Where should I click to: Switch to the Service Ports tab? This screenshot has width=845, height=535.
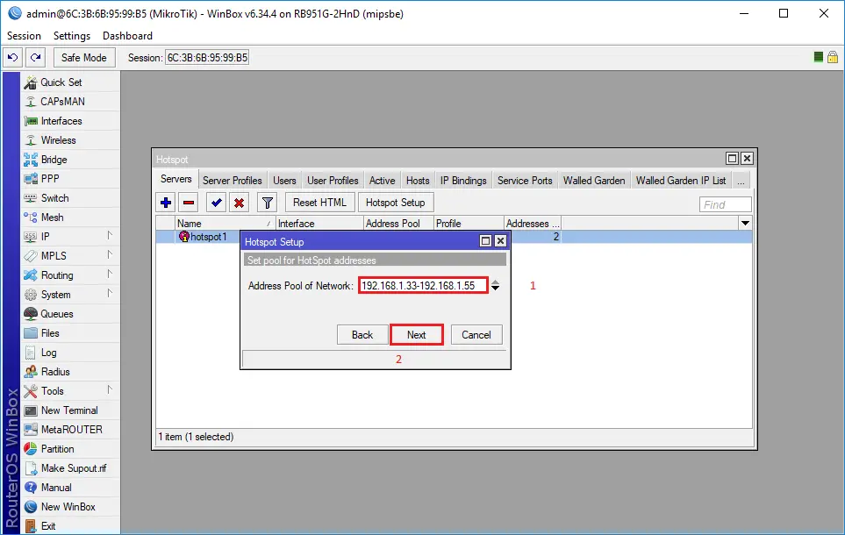point(525,181)
